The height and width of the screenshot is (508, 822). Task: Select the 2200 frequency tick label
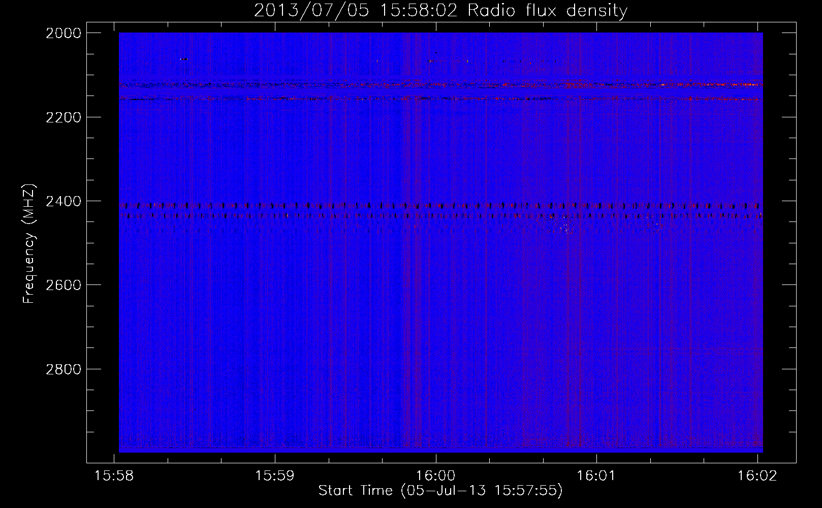[x=63, y=117]
